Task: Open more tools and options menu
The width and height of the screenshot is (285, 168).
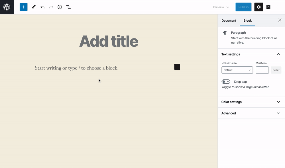Action: 277,7
